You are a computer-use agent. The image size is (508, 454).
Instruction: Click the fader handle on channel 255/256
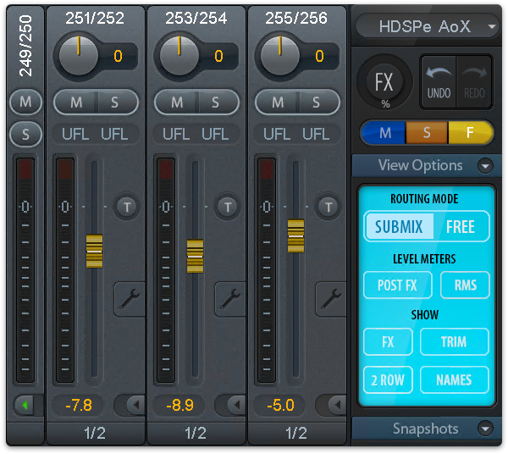[295, 235]
